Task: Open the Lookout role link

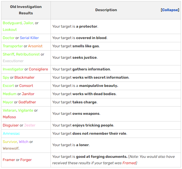Action: pos(10,29)
